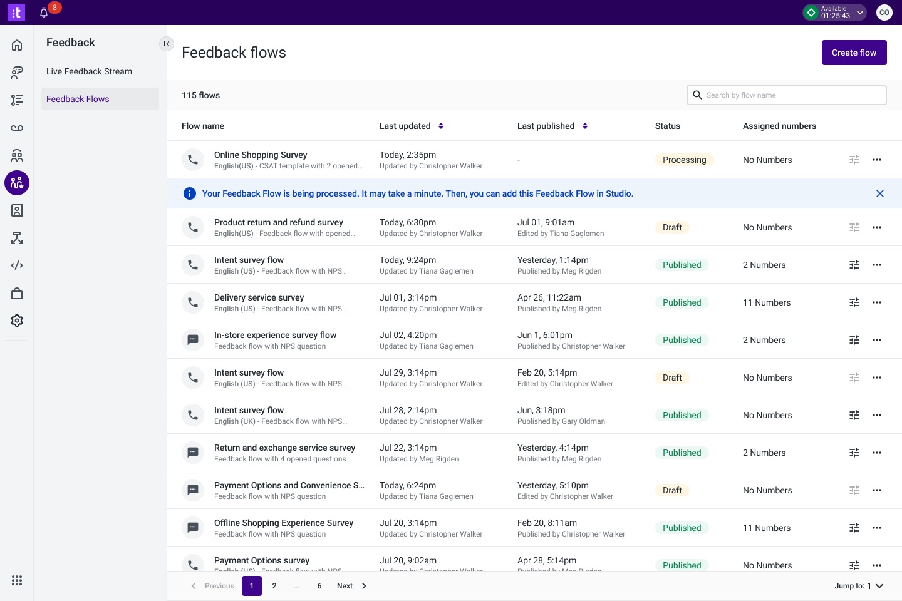Click Previous page button

coord(212,586)
